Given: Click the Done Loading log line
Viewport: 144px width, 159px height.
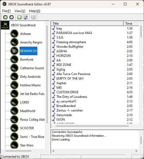Looking at the screenshot, I should coord(61,139).
